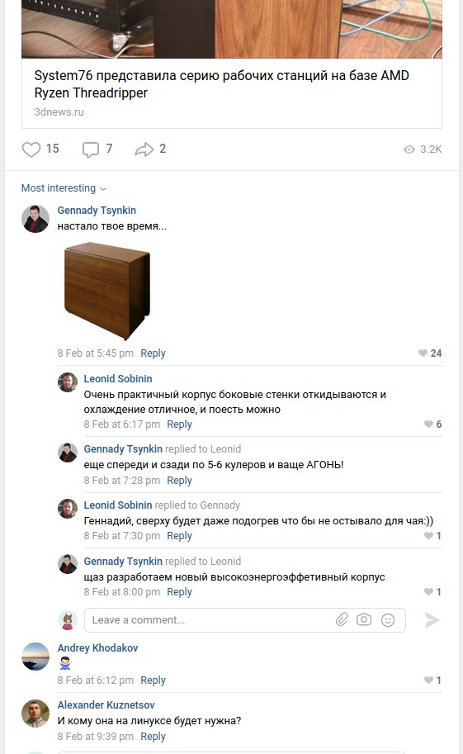Viewport: 463px width, 754px height.
Task: Click the paperclip attachment icon
Action: pyautogui.click(x=342, y=619)
